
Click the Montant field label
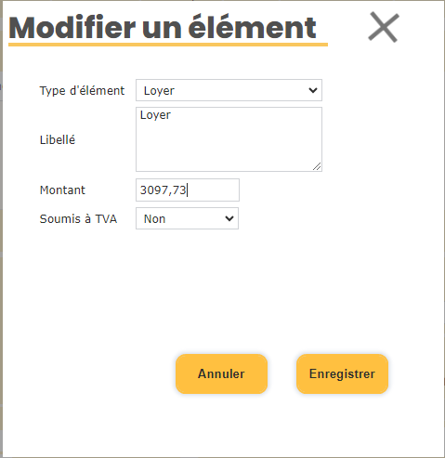[62, 190]
